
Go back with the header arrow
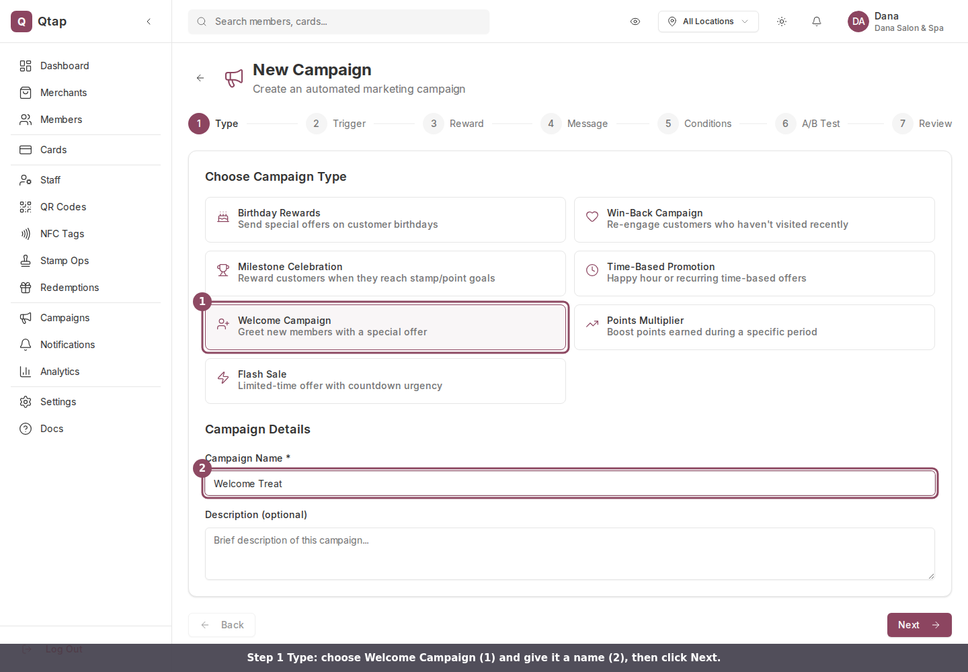[x=200, y=78]
